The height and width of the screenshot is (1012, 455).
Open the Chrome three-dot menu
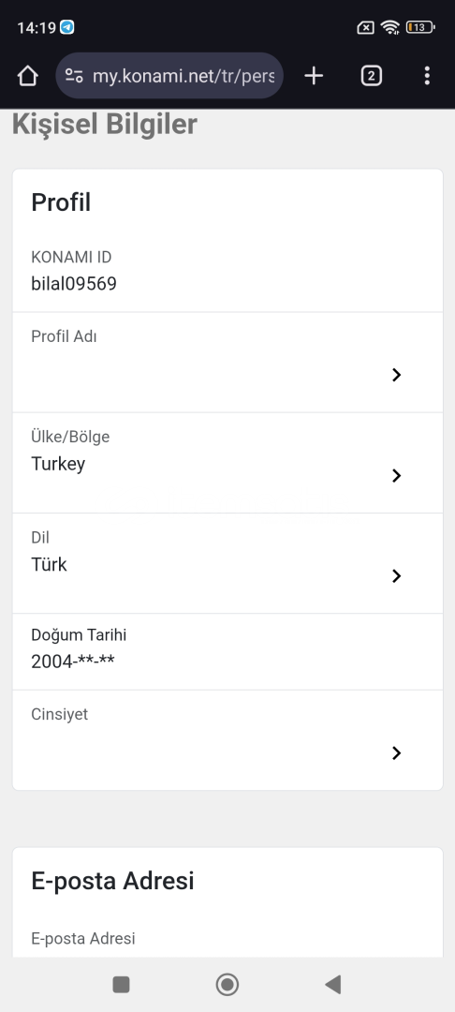tap(427, 76)
